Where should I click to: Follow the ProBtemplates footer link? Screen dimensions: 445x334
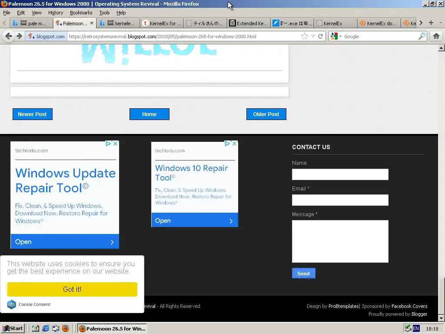[343, 306]
